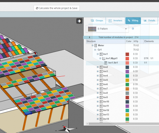
Task: Select the Inv1.Str1 string icon
Action: [x=106, y=63]
